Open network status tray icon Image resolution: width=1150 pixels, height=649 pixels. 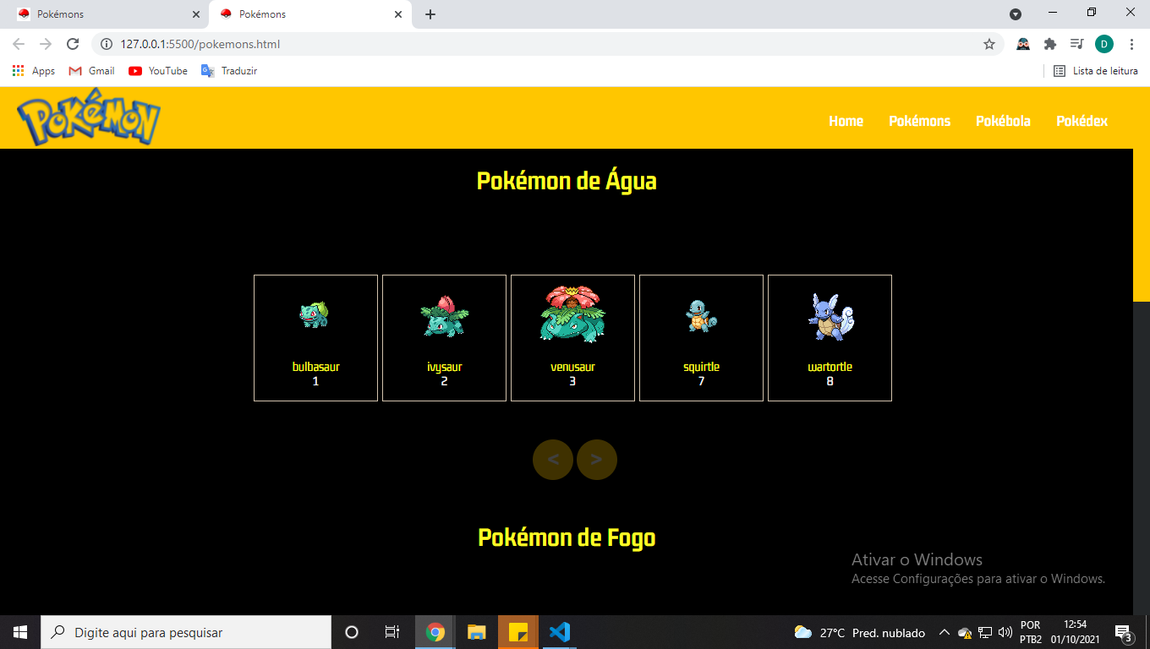[985, 632]
